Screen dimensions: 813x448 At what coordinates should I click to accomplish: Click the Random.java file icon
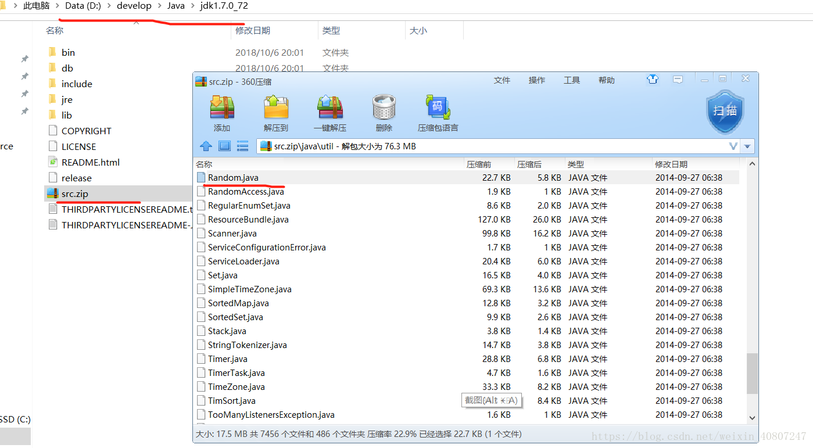pos(202,177)
